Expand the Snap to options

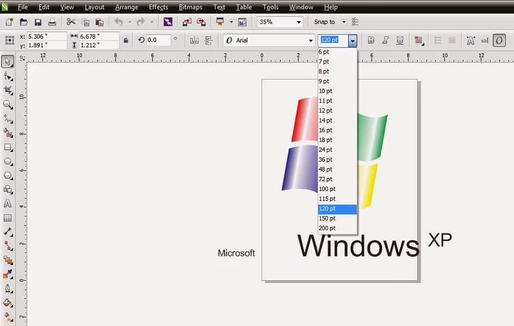click(343, 22)
